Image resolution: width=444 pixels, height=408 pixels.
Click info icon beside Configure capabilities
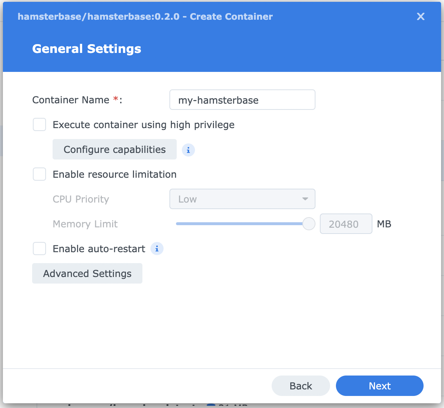pyautogui.click(x=188, y=150)
